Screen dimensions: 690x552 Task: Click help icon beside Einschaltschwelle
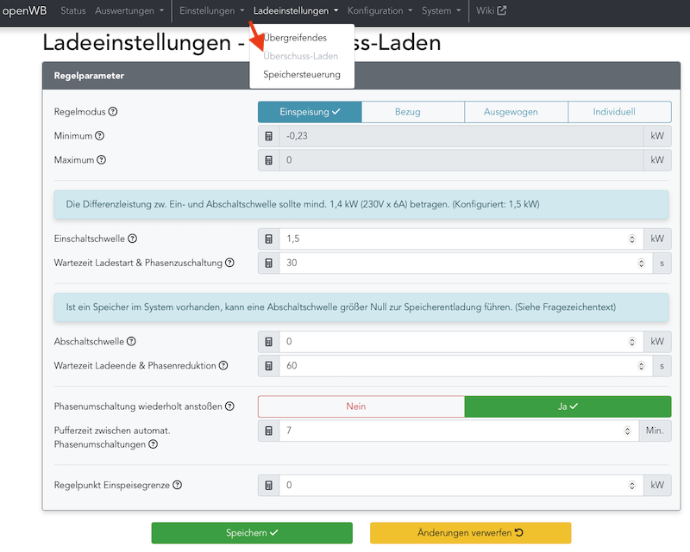[x=132, y=239]
